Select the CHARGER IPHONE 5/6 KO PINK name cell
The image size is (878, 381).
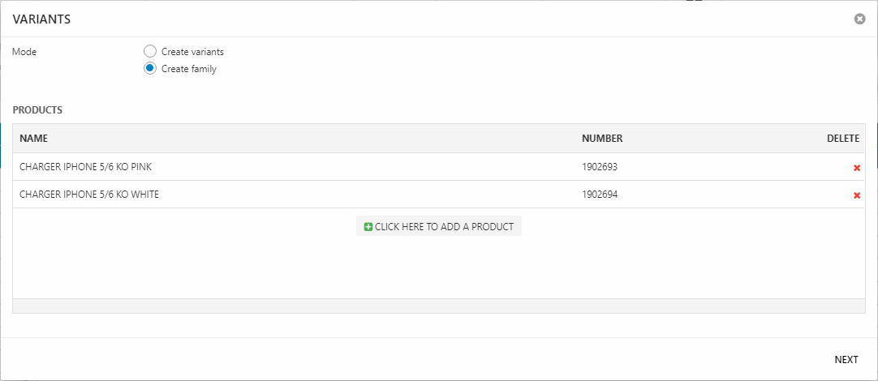tap(85, 167)
